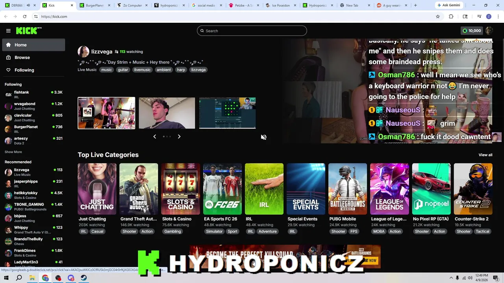Open the 10,000 points balance
Screen dimensions: 504x283
pyautogui.click(x=472, y=31)
